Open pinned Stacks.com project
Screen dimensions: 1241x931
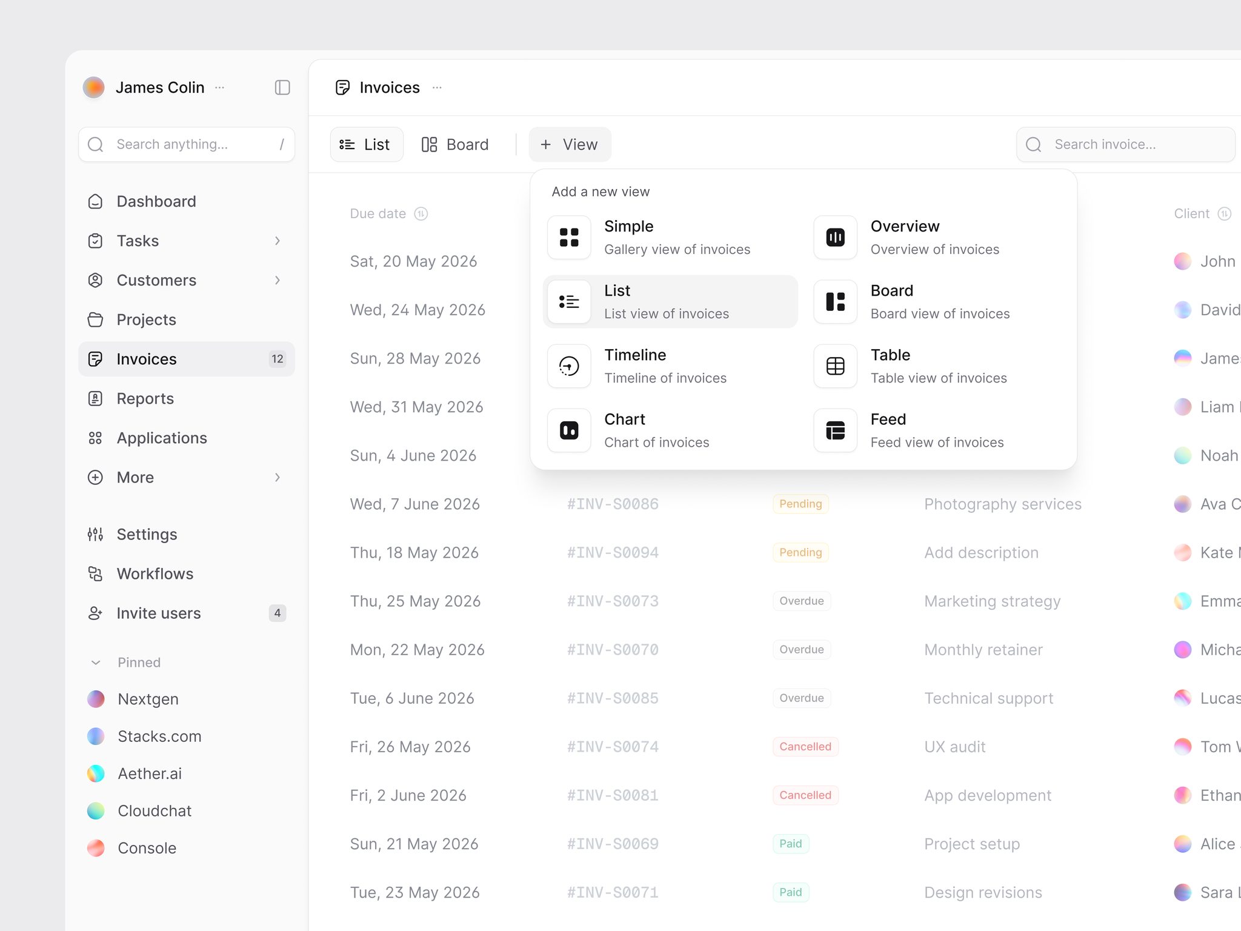(144, 736)
